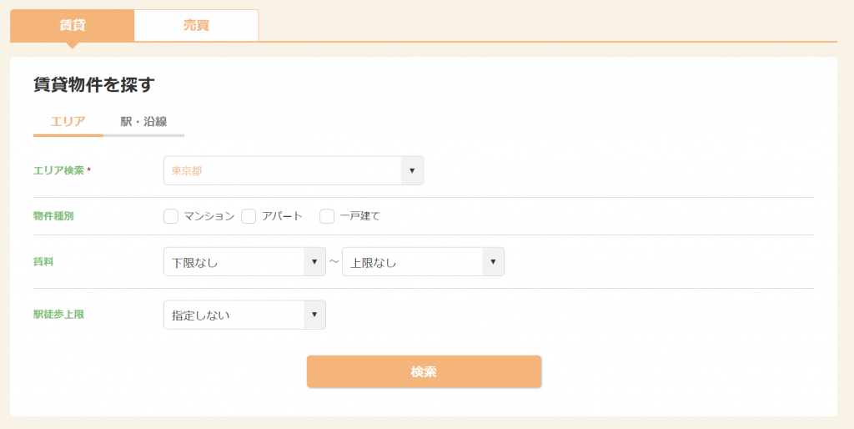Viewport: 854px width, 429px height.
Task: Tick the 一戸建て checkbox
Action: click(x=327, y=216)
